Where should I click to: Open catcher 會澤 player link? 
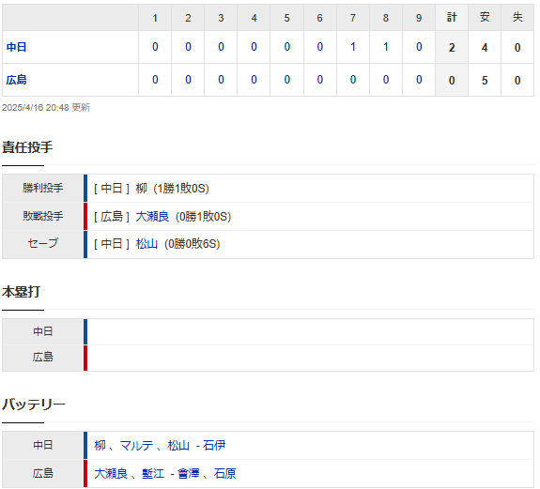189,474
